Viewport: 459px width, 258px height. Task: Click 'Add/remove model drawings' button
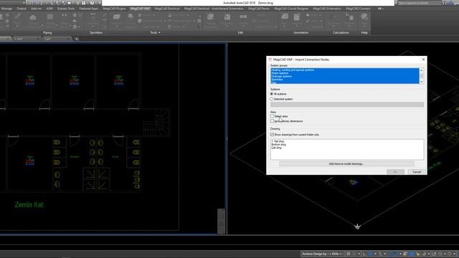pyautogui.click(x=346, y=164)
